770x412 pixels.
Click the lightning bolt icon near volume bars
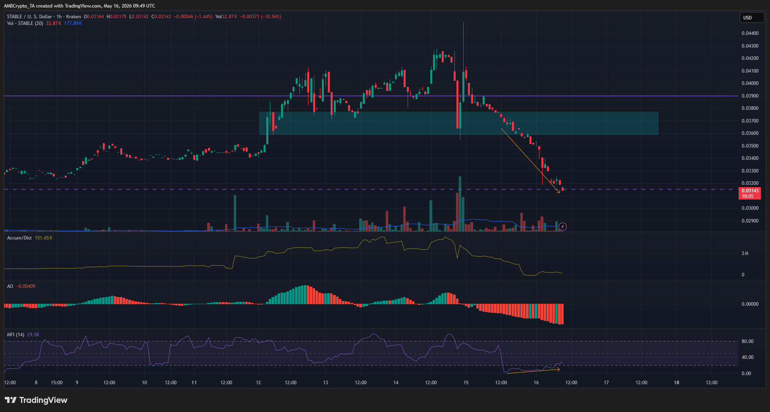pos(562,227)
